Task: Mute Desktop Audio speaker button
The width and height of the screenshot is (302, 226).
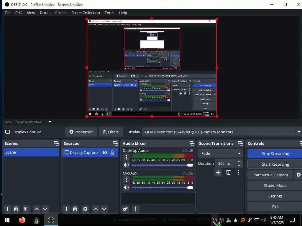Action: click(126, 165)
